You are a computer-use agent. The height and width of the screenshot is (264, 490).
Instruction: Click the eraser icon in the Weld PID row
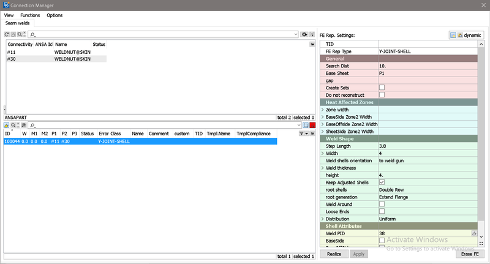click(474, 233)
